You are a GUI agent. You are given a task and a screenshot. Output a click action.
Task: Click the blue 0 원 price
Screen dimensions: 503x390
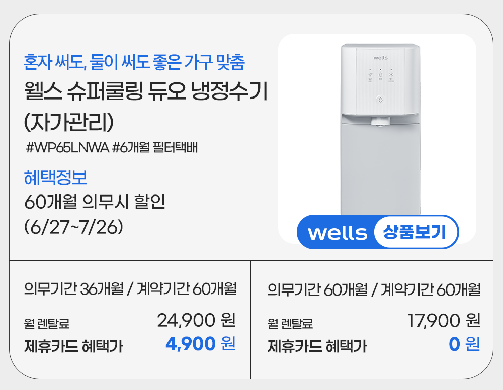tap(464, 344)
